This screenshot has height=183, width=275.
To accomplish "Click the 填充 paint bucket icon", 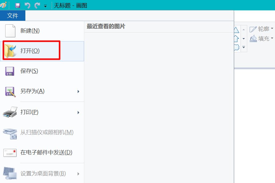I will coord(254,39).
